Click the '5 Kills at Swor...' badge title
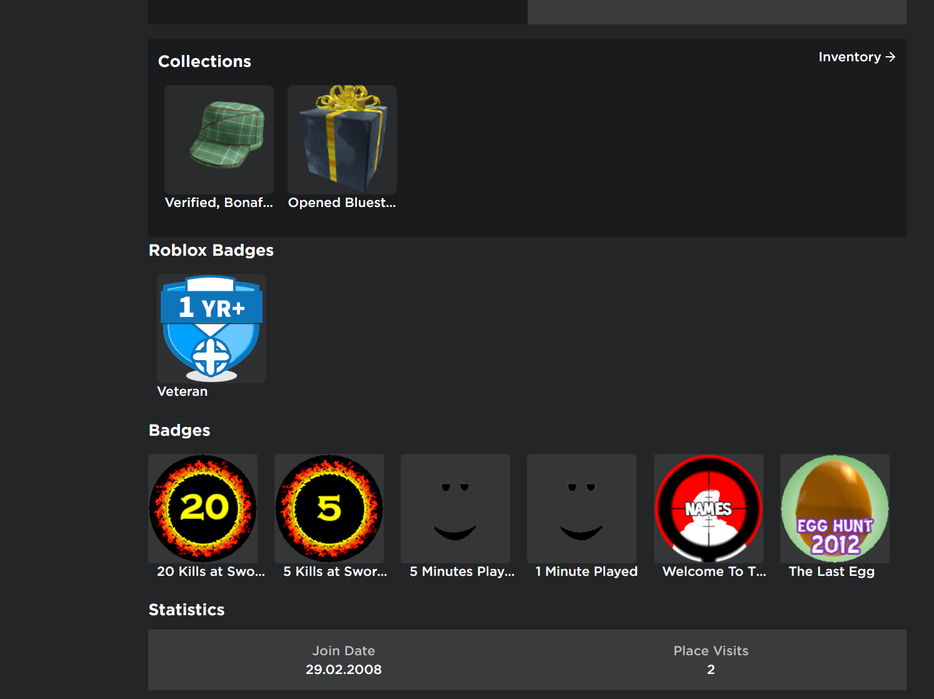Screen dimensions: 934x699 tap(335, 571)
